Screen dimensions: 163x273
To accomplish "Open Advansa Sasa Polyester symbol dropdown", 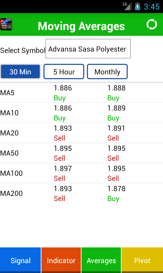I will click(x=88, y=48).
